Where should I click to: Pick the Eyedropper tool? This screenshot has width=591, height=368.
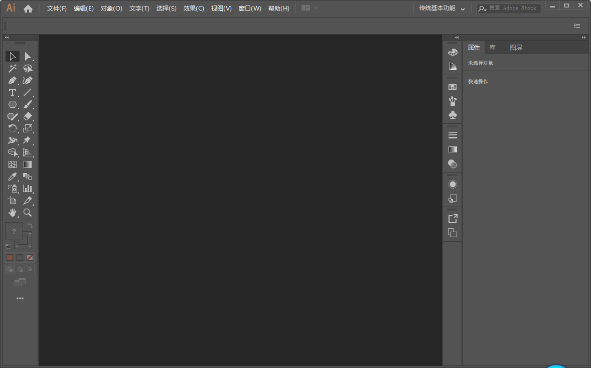13,176
